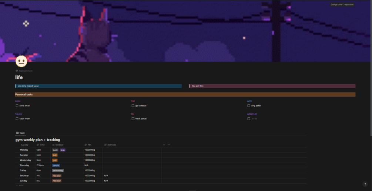Click Saturday's NA time cell

point(43,175)
